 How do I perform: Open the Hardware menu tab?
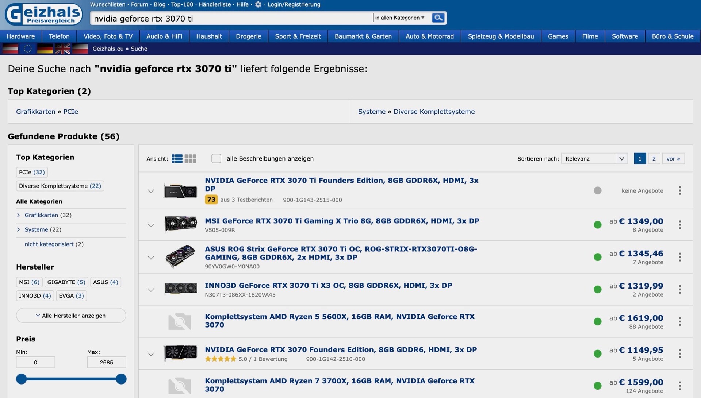21,36
